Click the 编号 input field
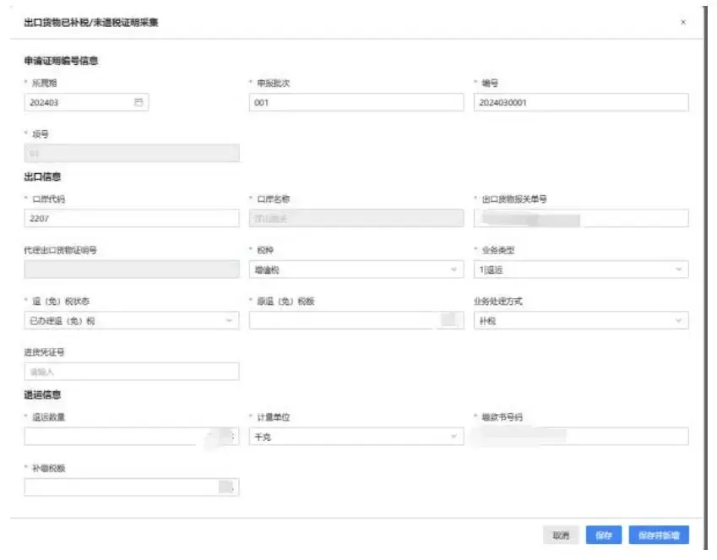 click(580, 102)
